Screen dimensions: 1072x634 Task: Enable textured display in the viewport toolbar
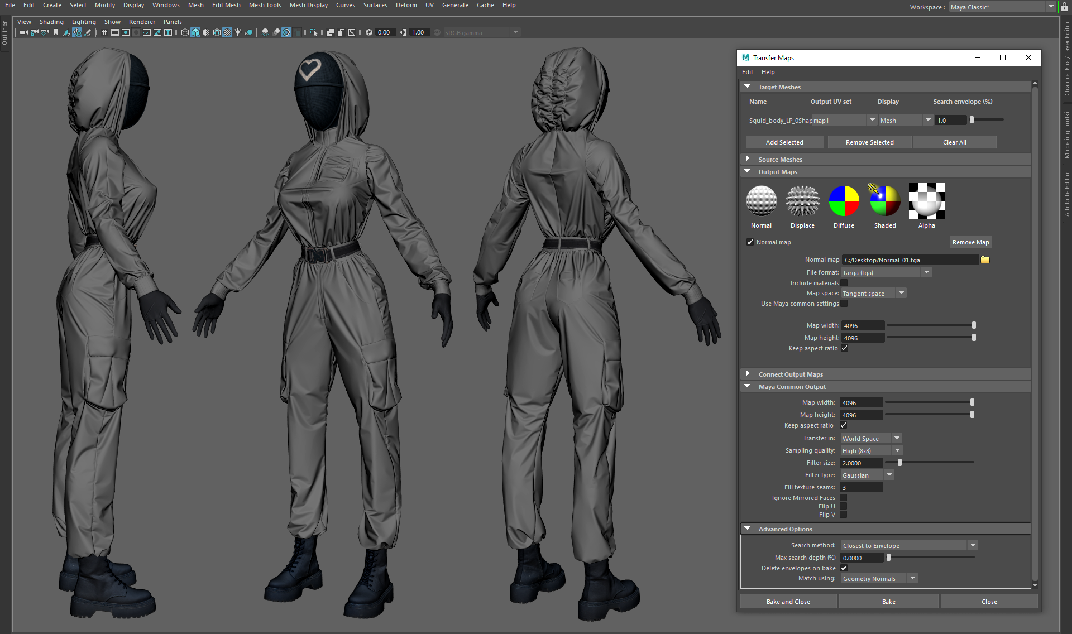point(227,32)
